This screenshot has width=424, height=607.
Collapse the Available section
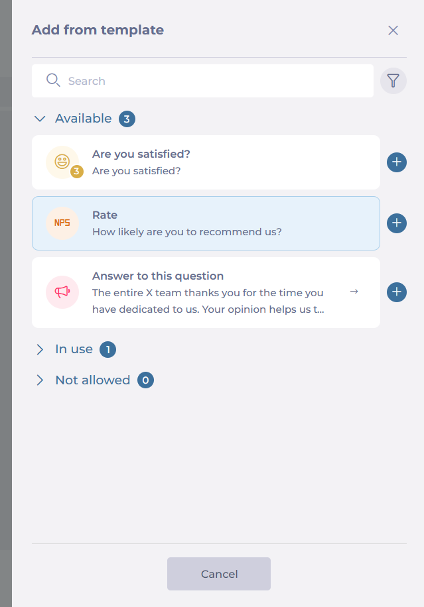pyautogui.click(x=40, y=119)
